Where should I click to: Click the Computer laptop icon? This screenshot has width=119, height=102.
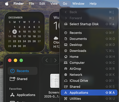[66, 63]
